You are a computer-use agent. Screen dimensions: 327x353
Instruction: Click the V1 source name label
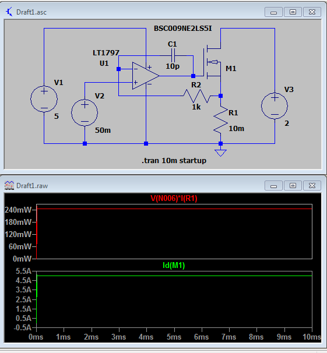point(58,83)
